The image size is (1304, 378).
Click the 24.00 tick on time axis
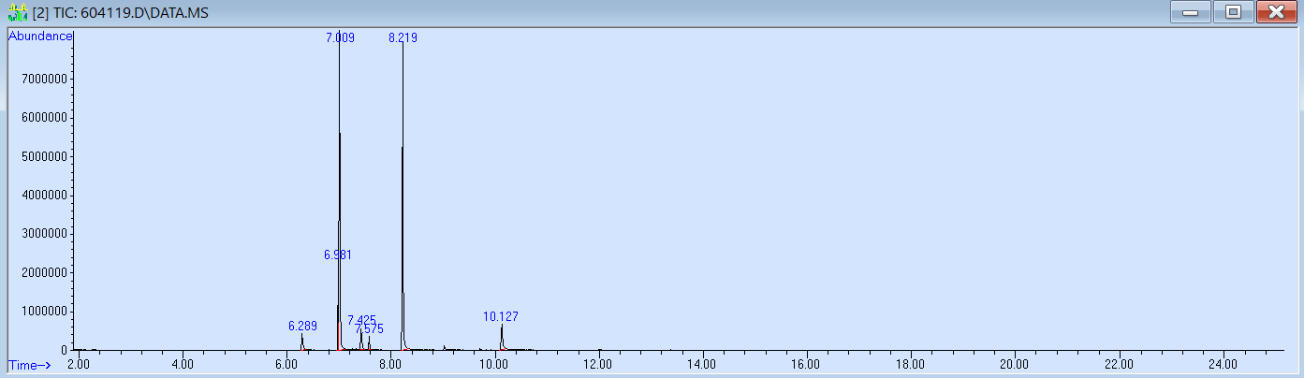click(1223, 364)
